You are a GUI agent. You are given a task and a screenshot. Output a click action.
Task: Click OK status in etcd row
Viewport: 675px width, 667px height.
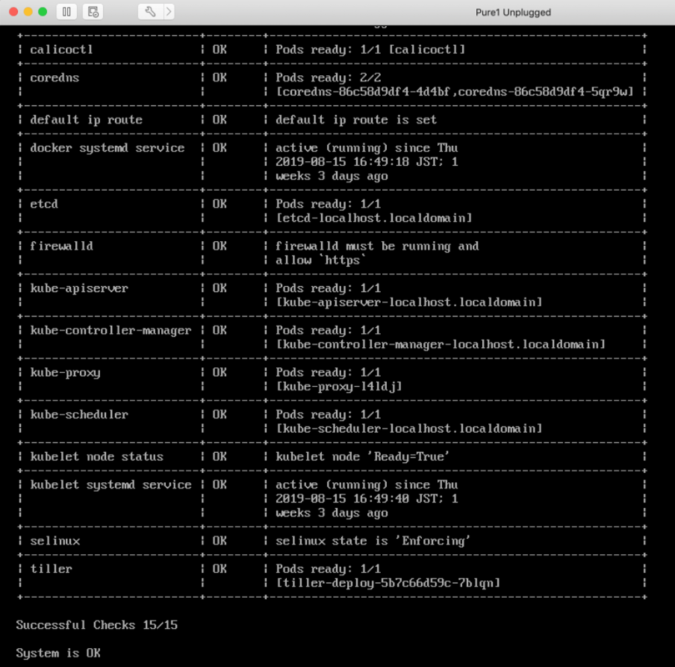coord(220,204)
